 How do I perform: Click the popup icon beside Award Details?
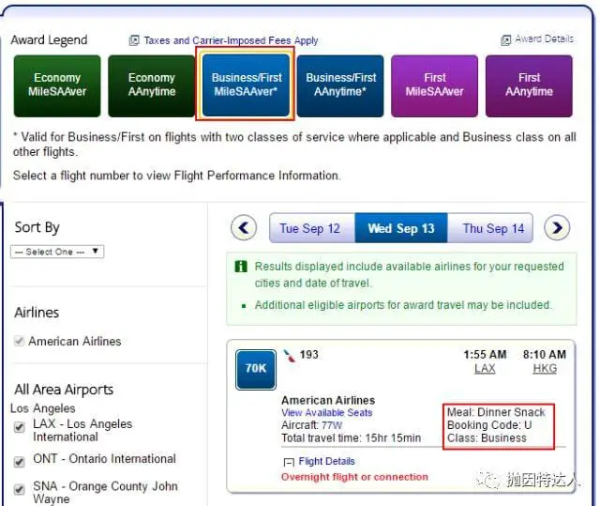(x=506, y=39)
